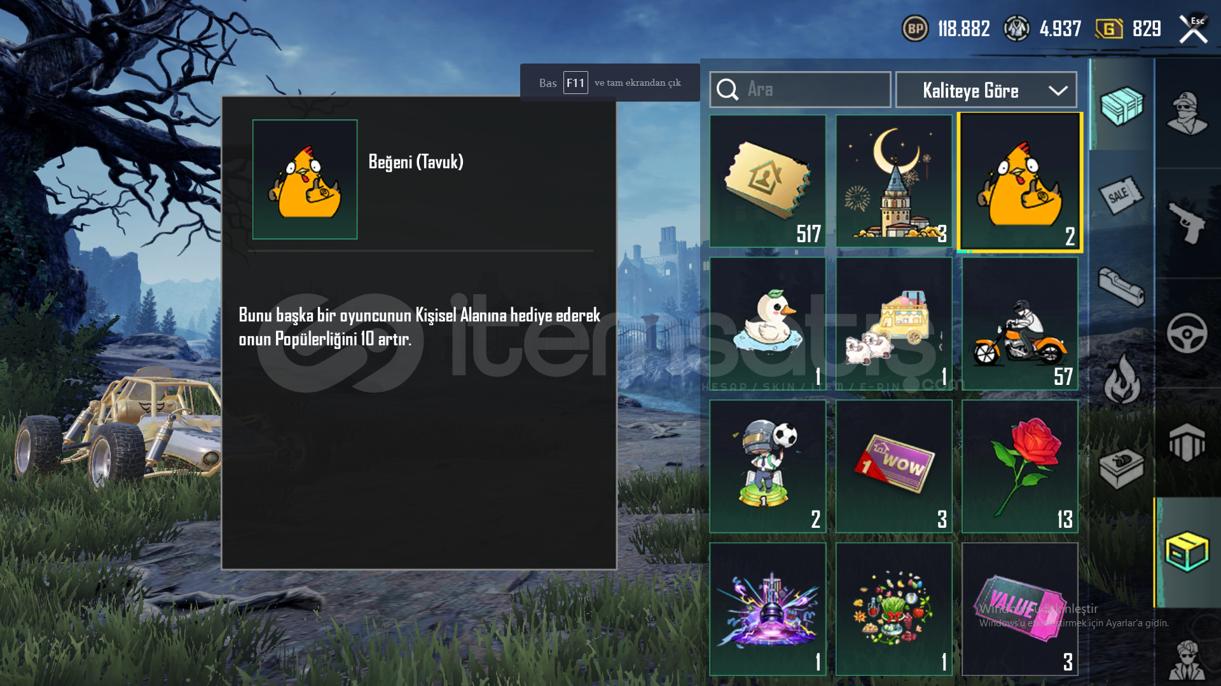Select the golden ticket item with 517
This screenshot has width=1221, height=686.
768,181
